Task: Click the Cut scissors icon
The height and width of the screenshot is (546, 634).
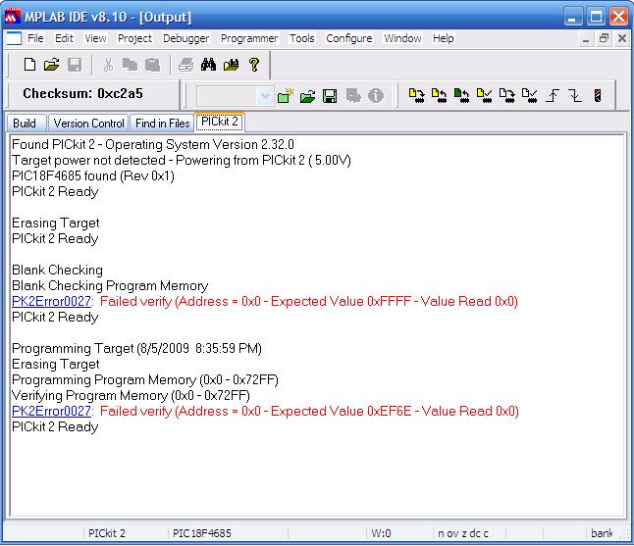Action: click(108, 65)
